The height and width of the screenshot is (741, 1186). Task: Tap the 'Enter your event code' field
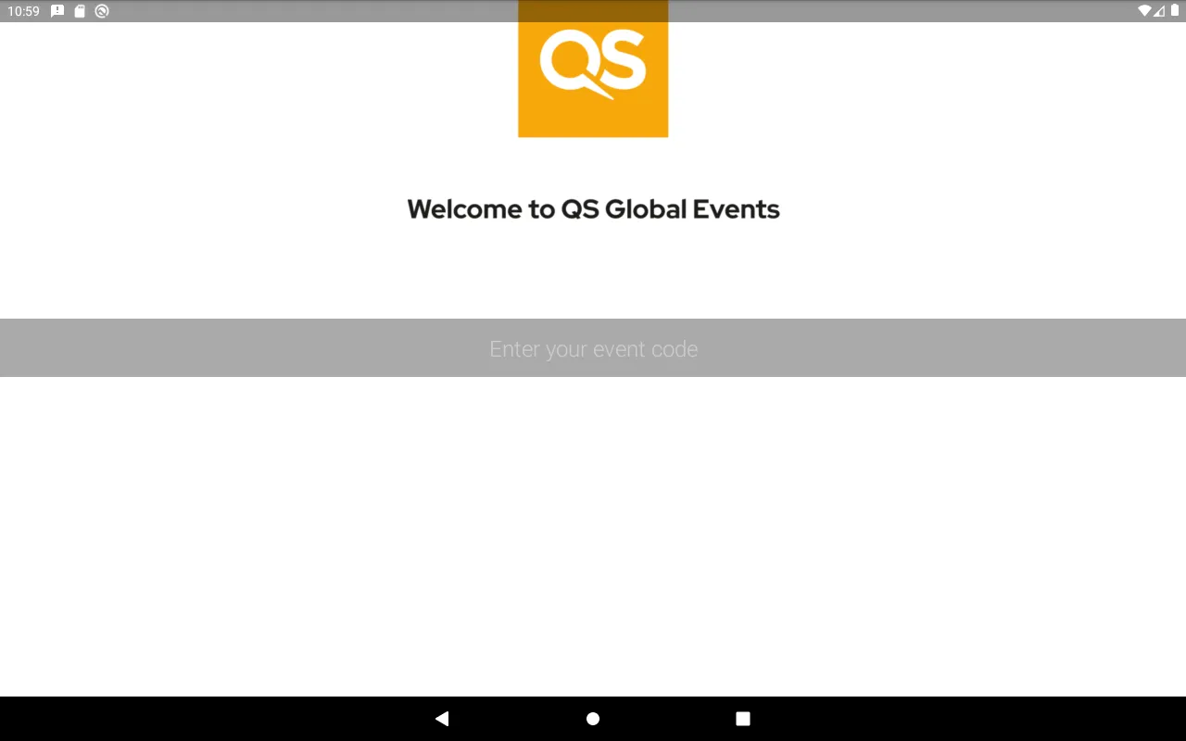coord(593,348)
